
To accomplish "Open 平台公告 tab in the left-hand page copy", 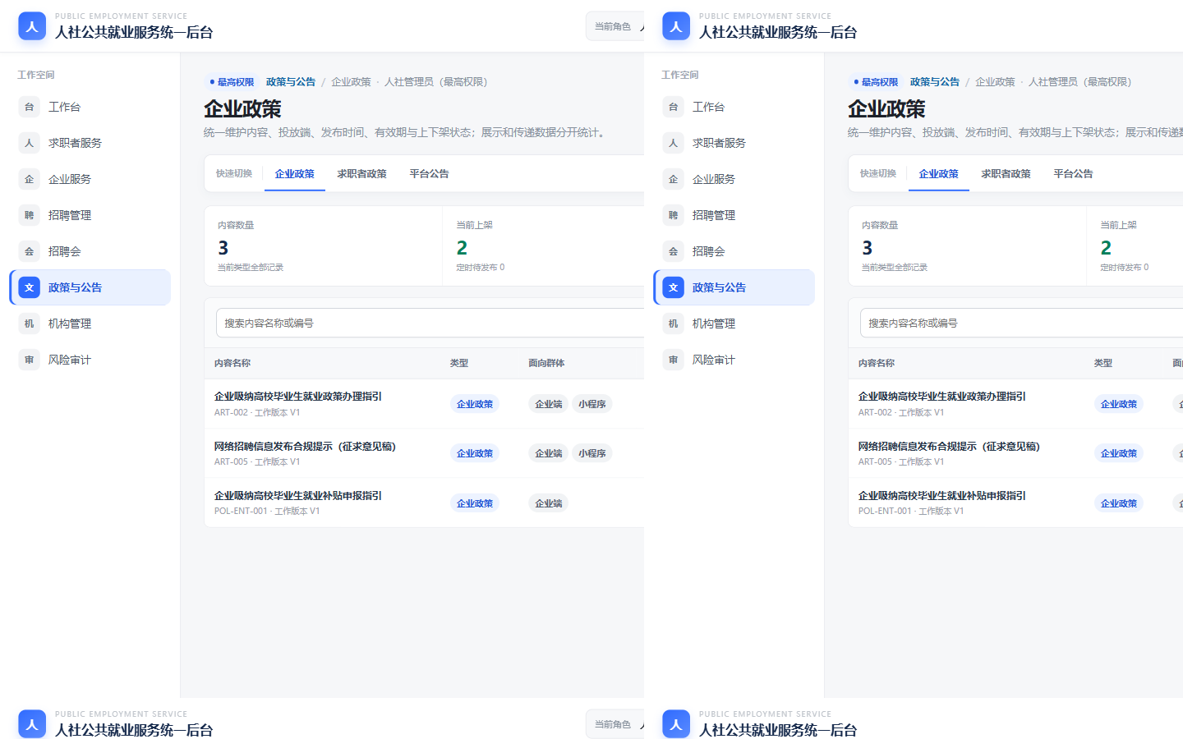I will [x=429, y=174].
